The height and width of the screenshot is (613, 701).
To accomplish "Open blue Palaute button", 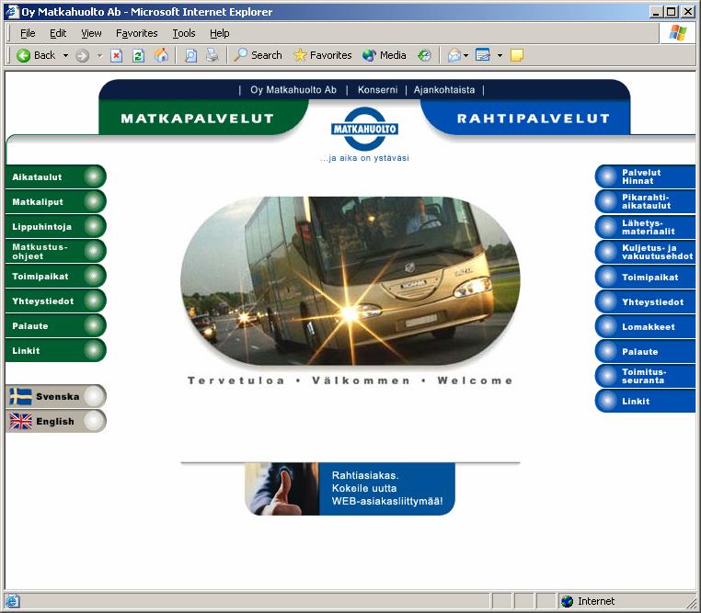I will pos(645,351).
